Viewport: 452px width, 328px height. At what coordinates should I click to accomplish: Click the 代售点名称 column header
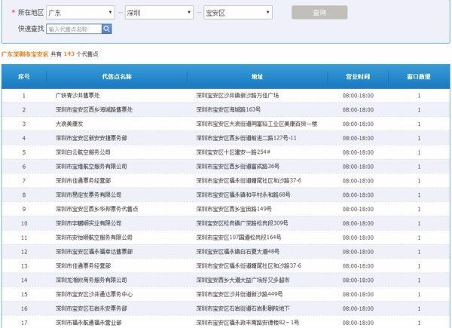click(117, 76)
